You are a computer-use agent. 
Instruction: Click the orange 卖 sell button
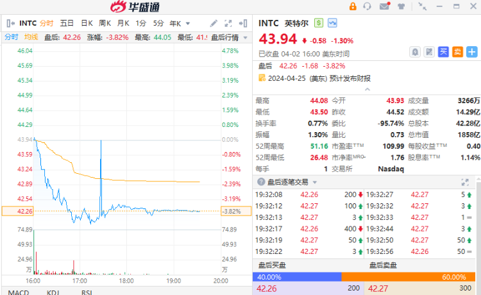point(457,52)
